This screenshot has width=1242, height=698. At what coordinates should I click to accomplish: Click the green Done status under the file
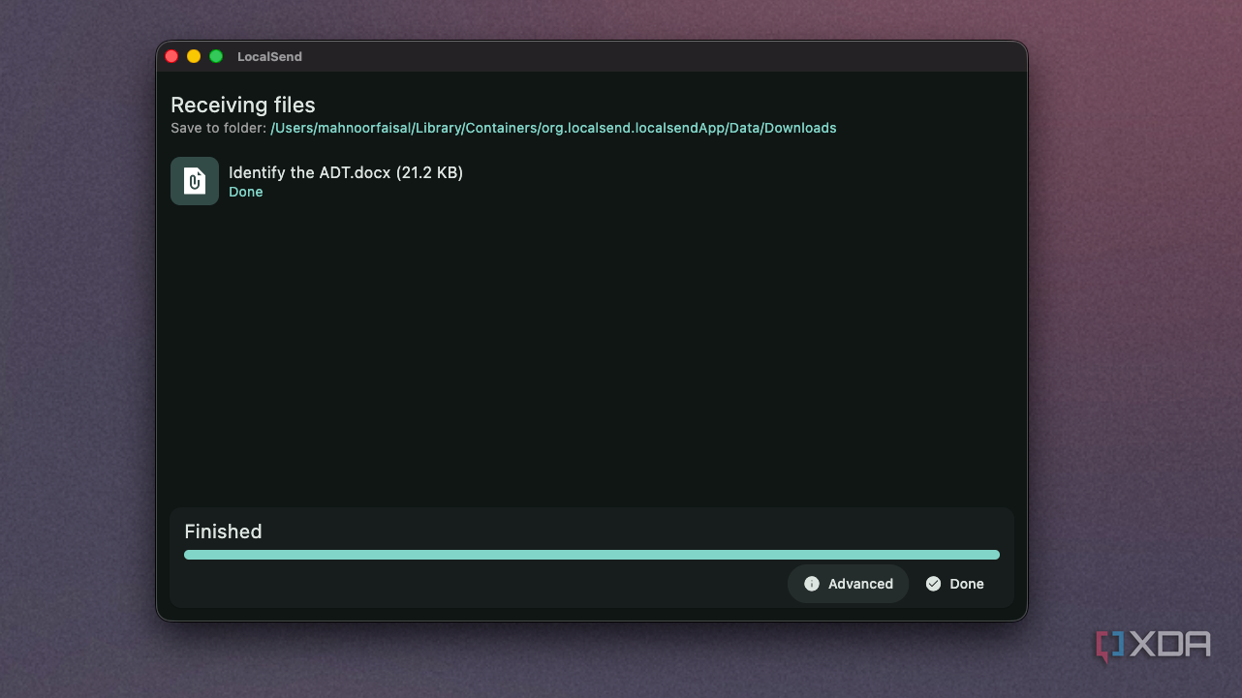[246, 192]
